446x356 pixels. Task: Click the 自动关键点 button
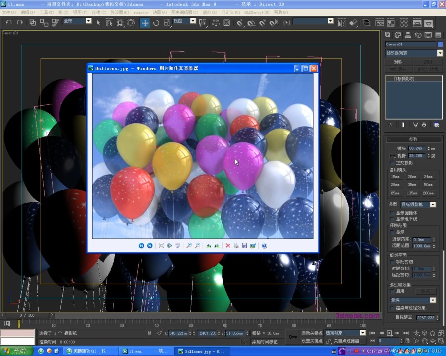(x=312, y=333)
